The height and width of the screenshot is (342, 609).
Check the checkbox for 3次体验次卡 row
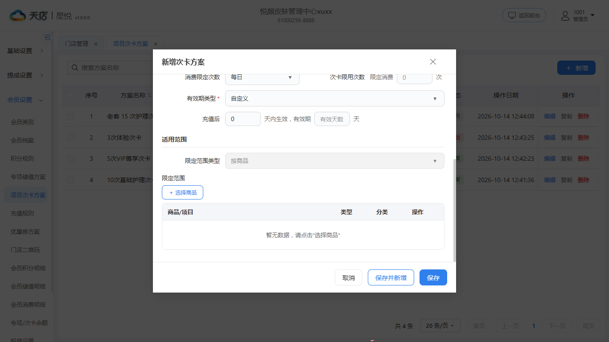click(71, 138)
